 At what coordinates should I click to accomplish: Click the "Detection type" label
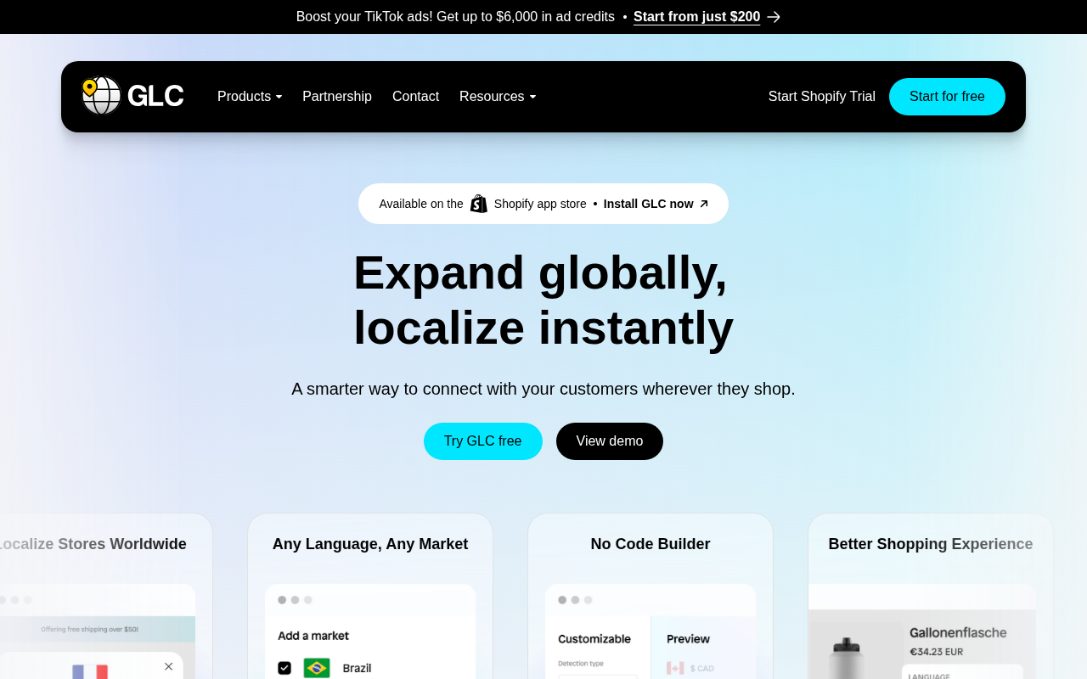point(579,664)
